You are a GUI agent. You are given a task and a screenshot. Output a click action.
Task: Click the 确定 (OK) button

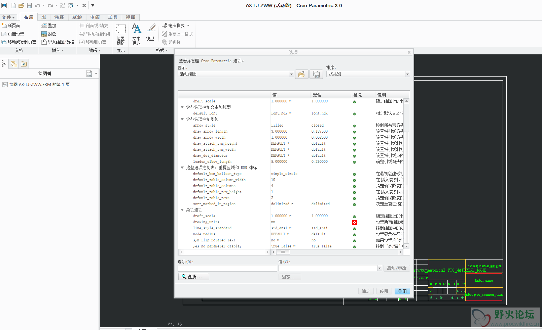366,291
